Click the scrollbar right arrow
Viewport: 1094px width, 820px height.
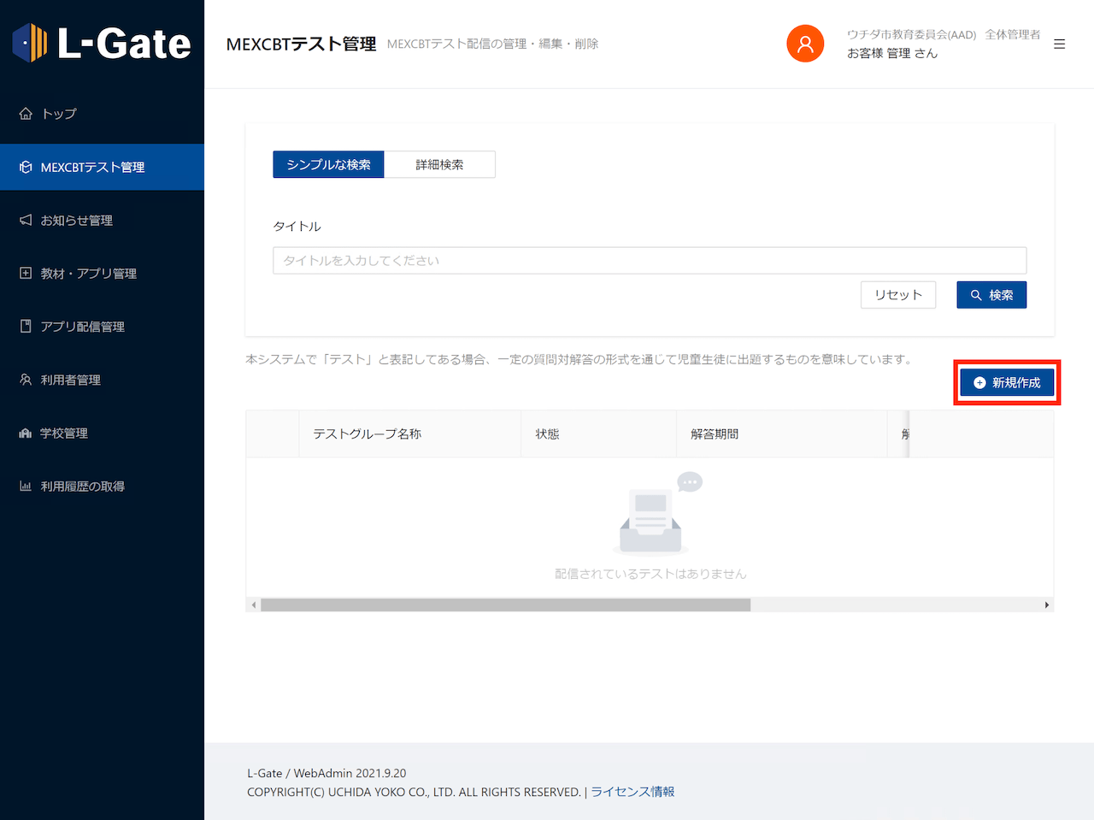coord(1047,605)
